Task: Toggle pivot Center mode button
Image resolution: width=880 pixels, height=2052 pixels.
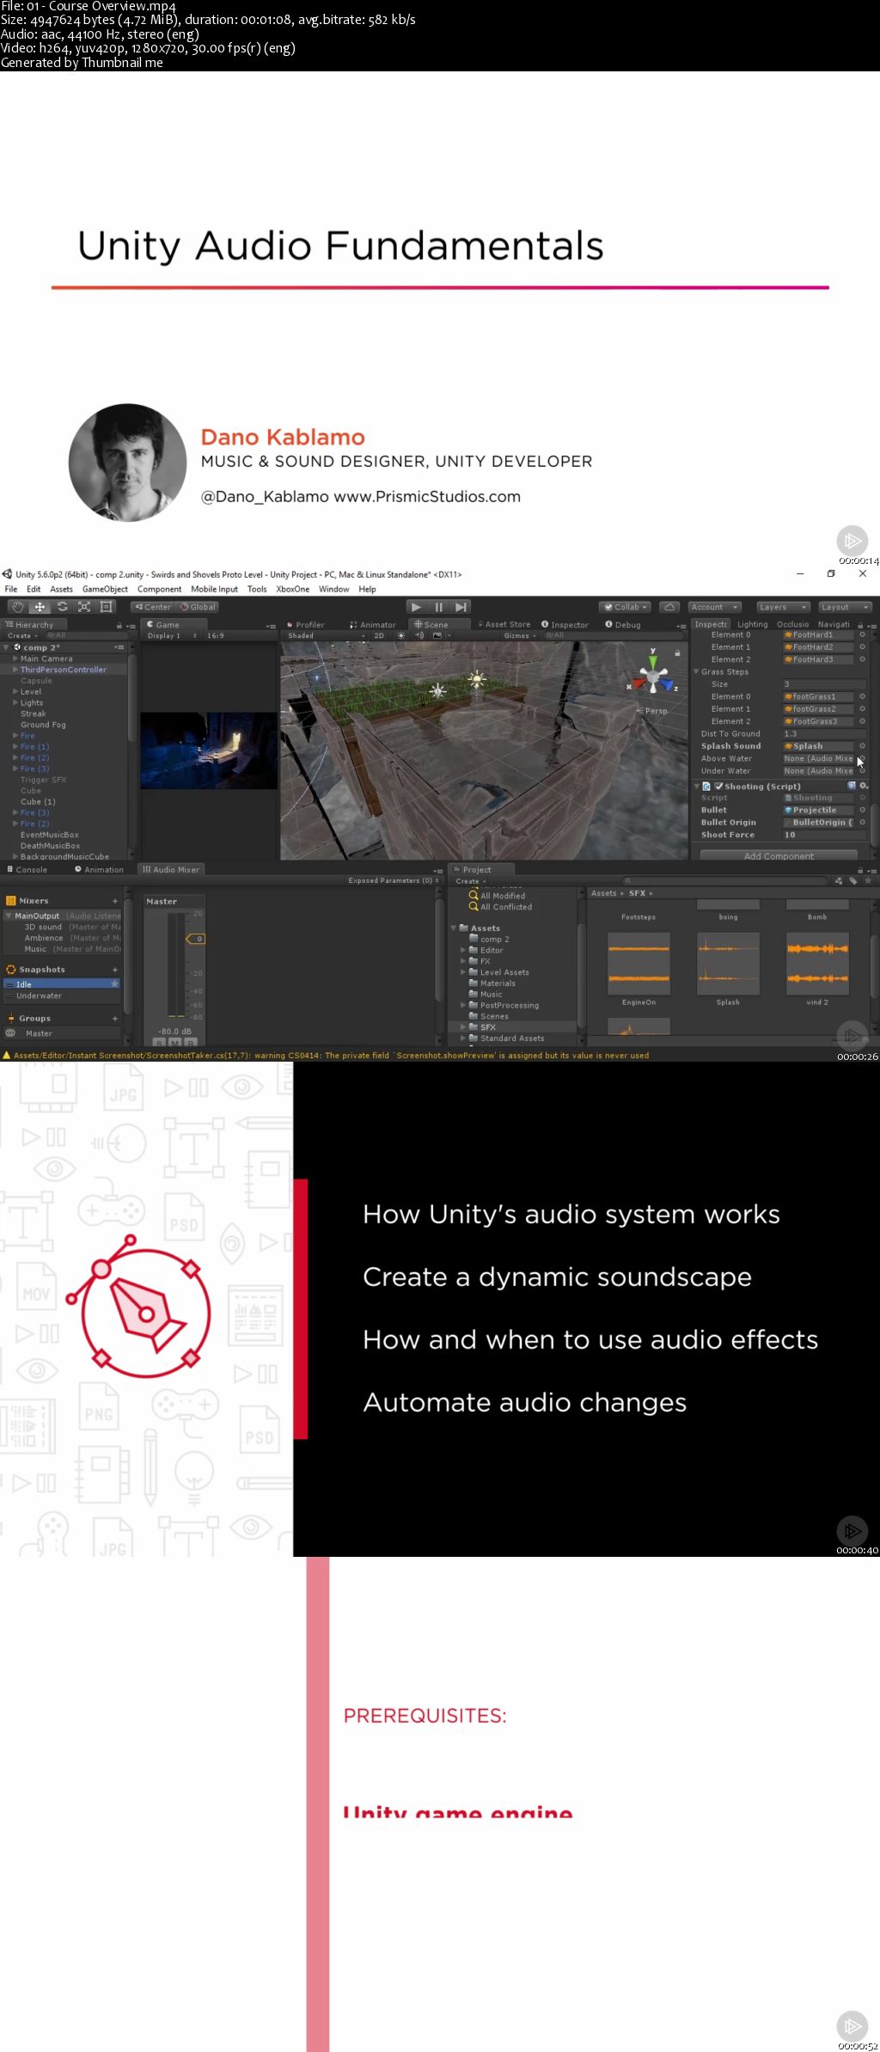Action: click(x=152, y=607)
